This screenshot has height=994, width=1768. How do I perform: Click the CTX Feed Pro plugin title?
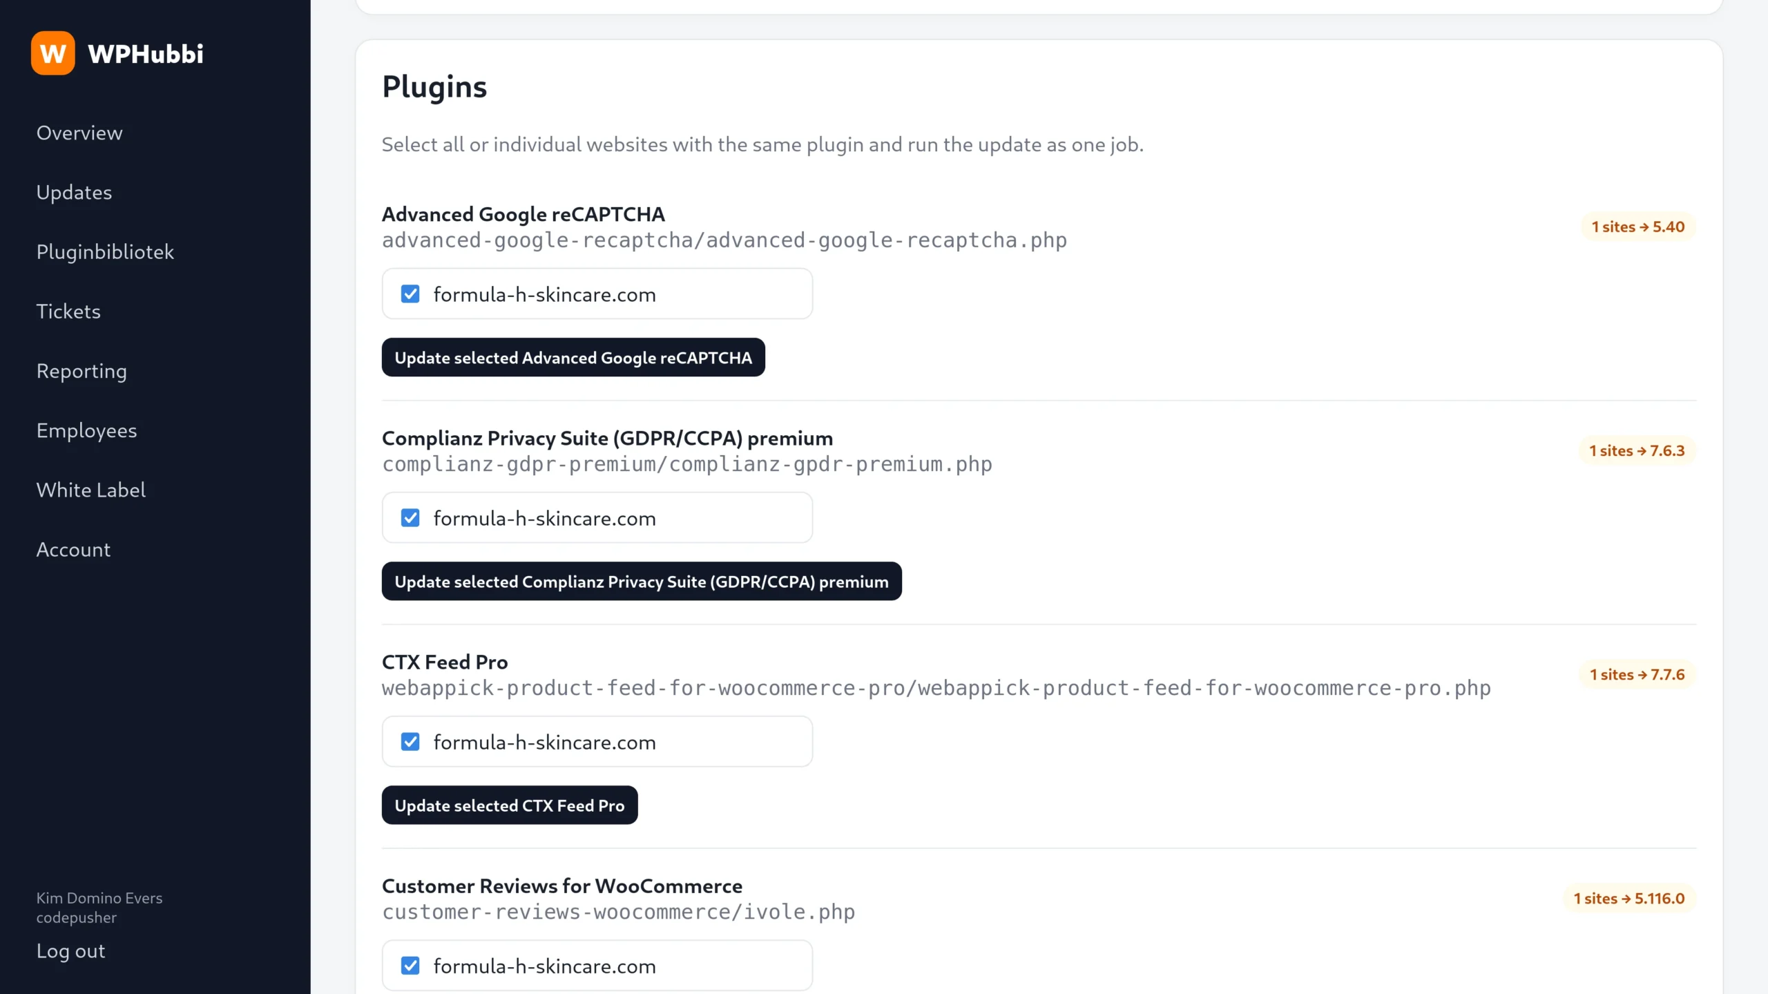point(445,662)
